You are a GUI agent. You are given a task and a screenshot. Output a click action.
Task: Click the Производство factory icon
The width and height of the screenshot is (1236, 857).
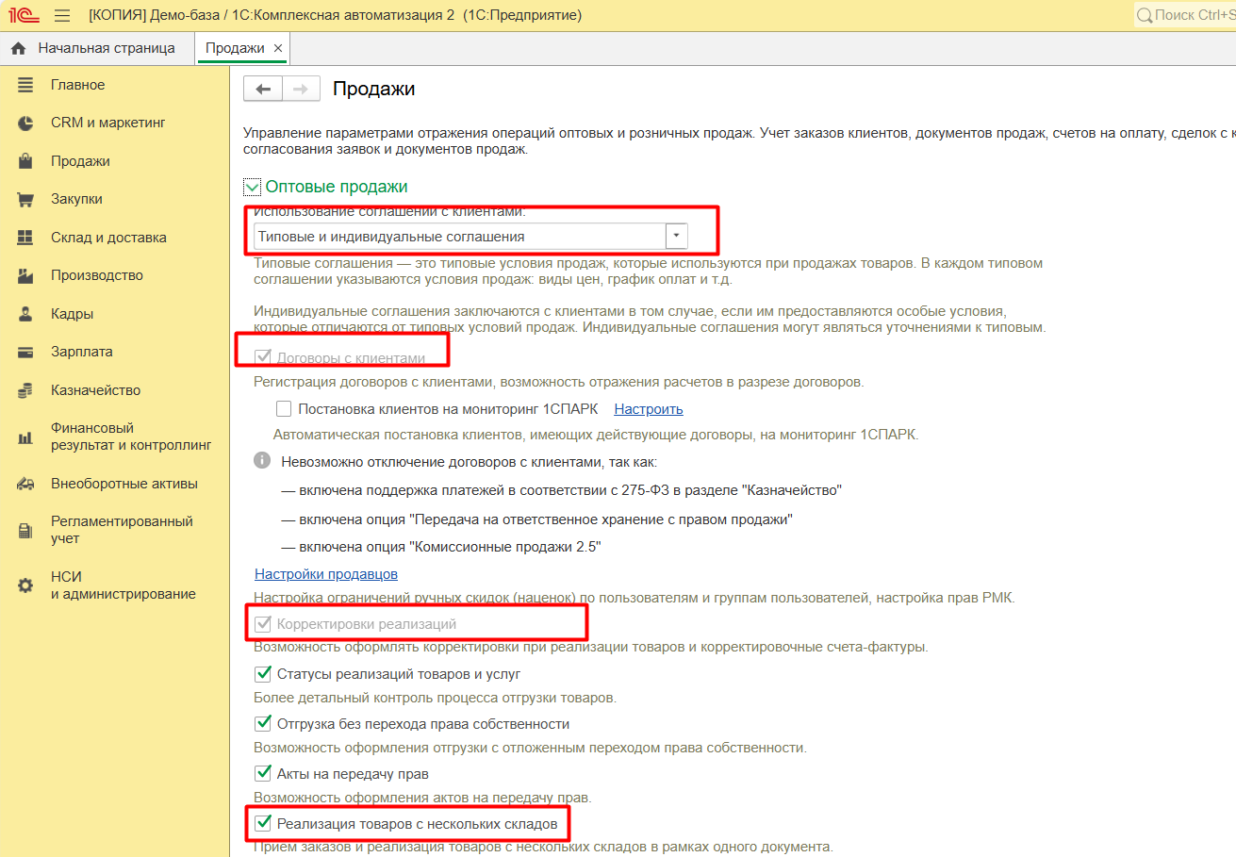[25, 276]
